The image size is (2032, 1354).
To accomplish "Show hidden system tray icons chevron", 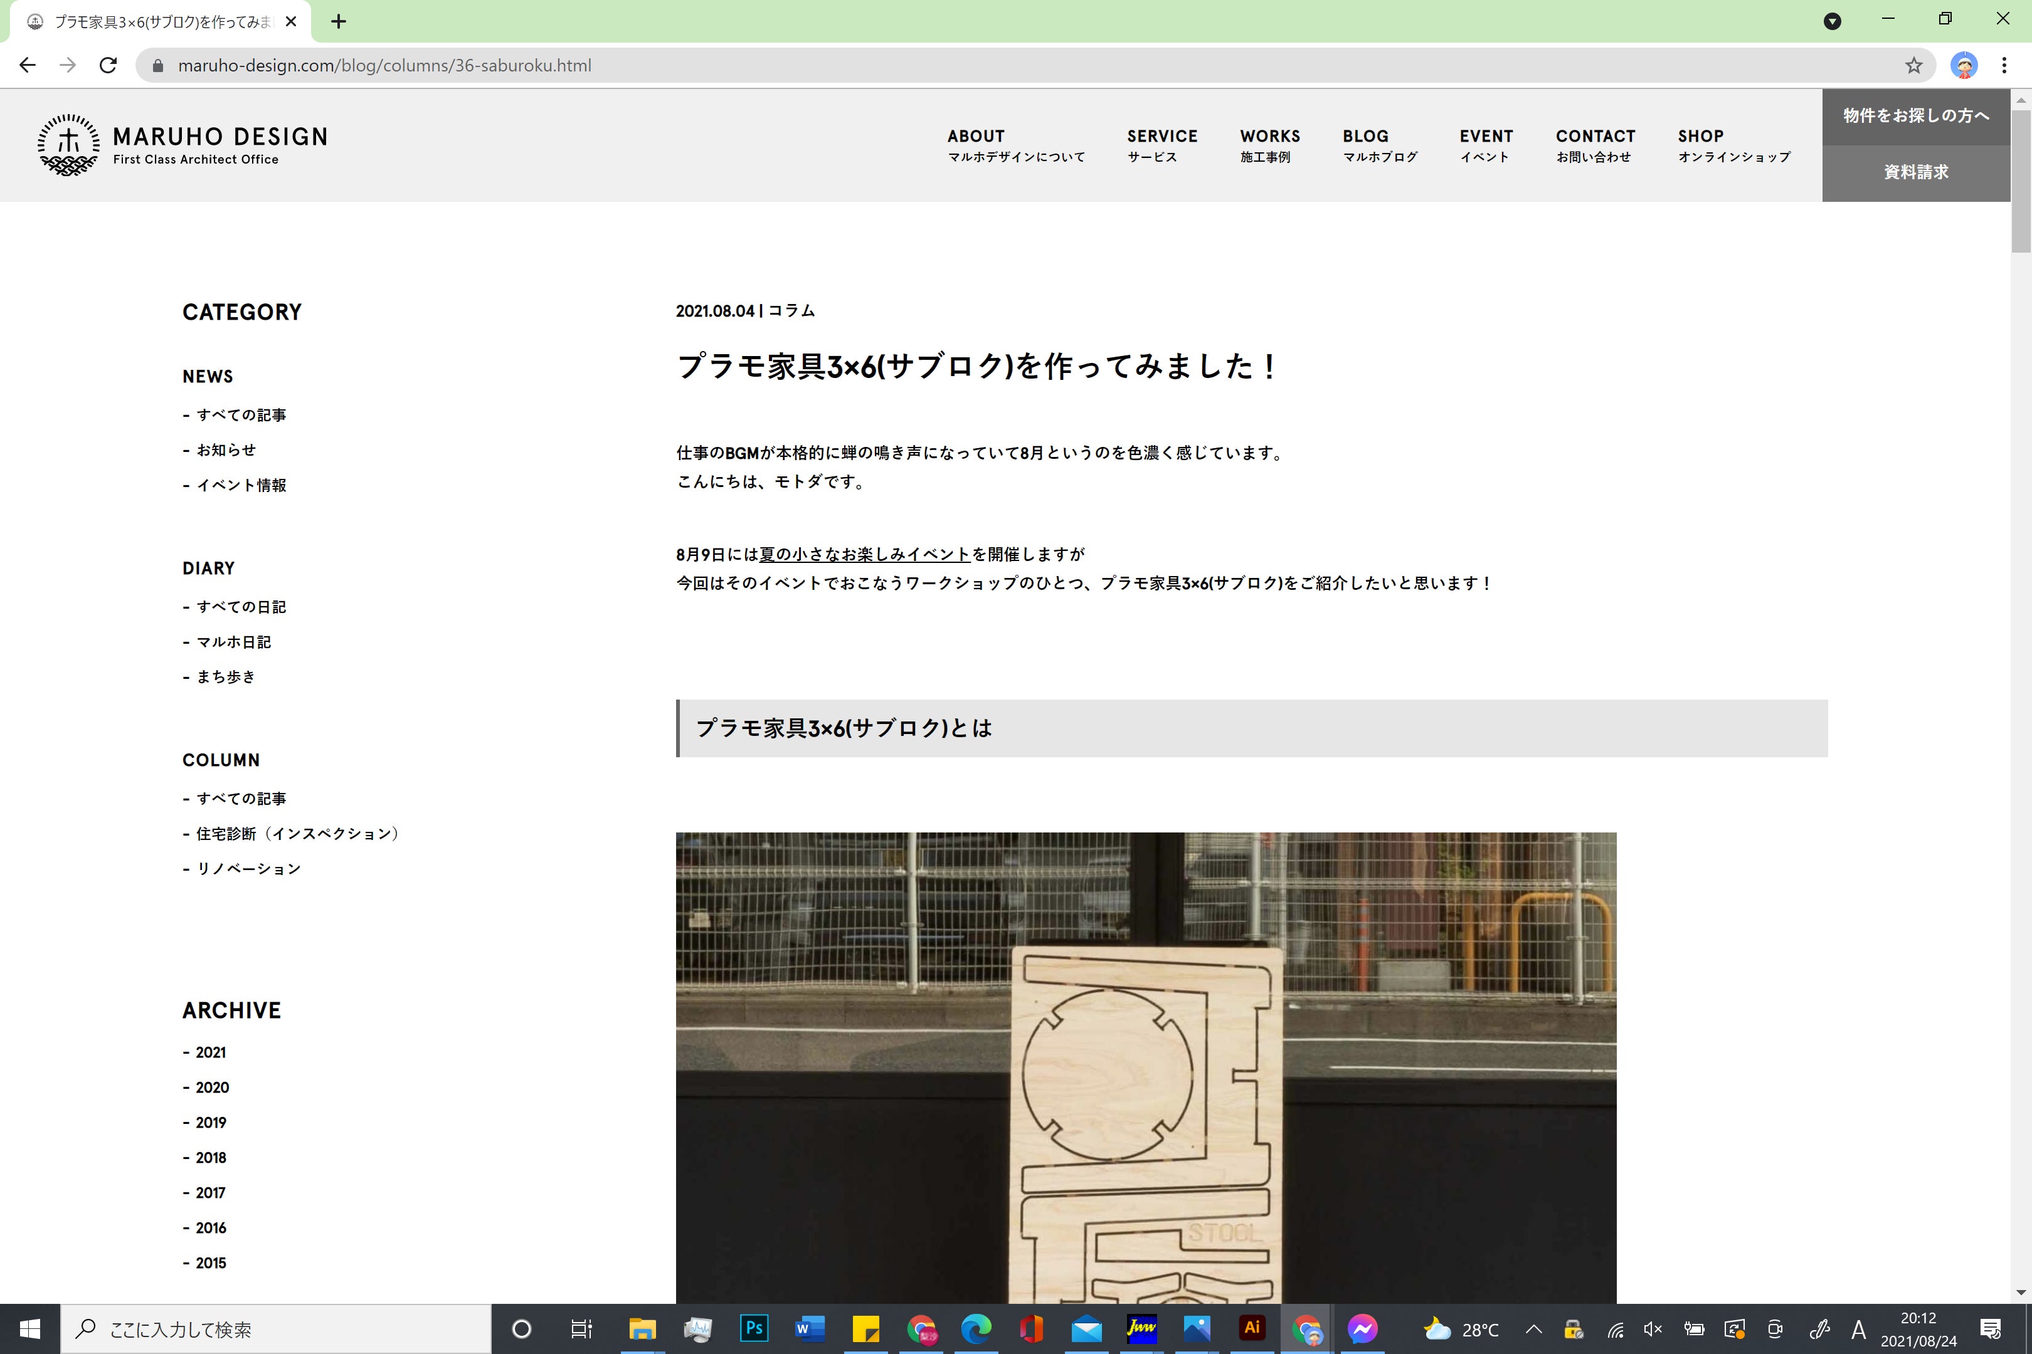I will pyautogui.click(x=1533, y=1329).
